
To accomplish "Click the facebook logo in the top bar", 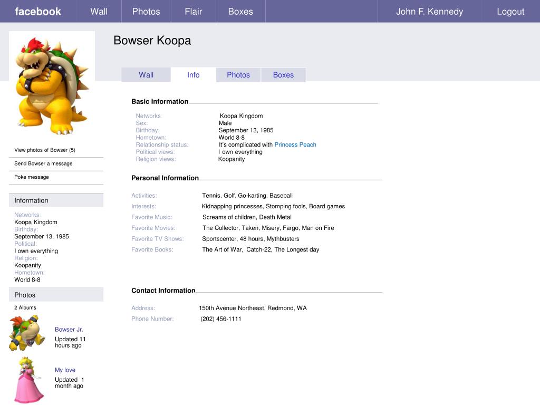I will (x=38, y=12).
